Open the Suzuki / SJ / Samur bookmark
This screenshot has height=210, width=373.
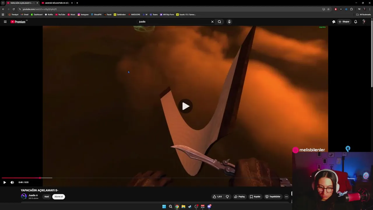186,15
